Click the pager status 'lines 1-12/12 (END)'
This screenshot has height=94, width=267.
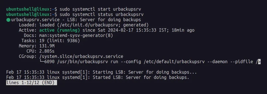[x=32, y=83]
